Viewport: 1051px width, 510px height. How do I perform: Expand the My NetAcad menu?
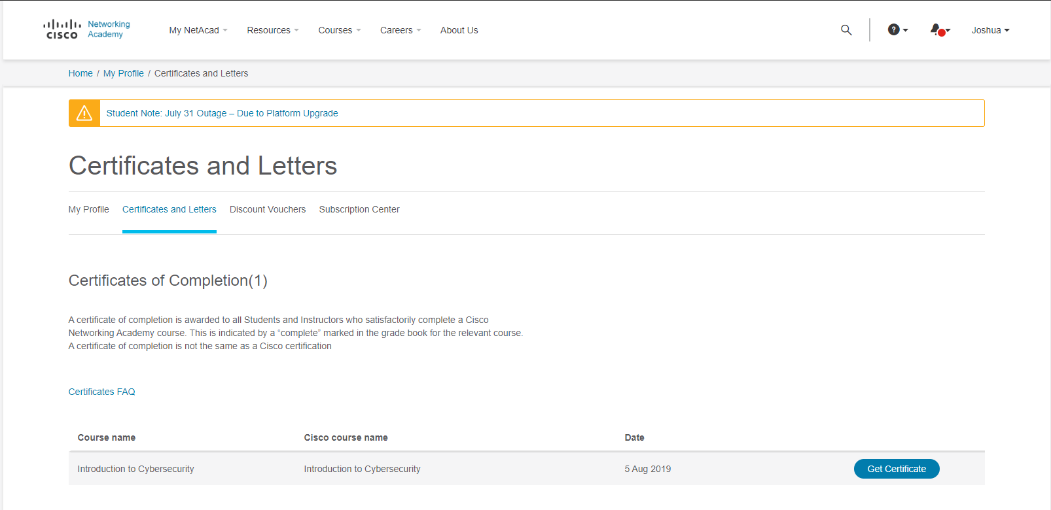tap(198, 30)
